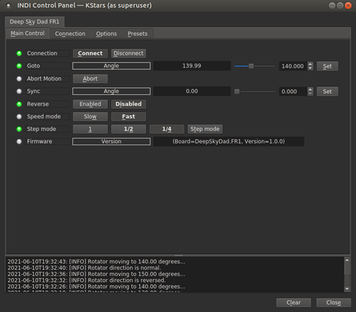The height and width of the screenshot is (312, 356).
Task: Open the Options tab
Action: point(107,34)
